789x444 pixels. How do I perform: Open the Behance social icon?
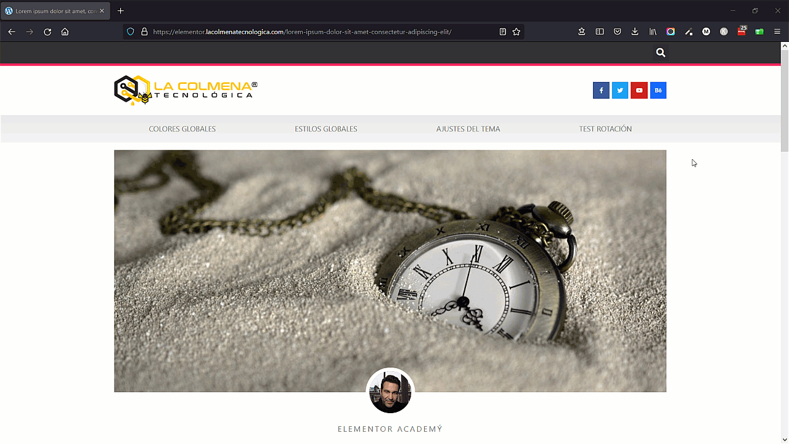click(x=658, y=91)
